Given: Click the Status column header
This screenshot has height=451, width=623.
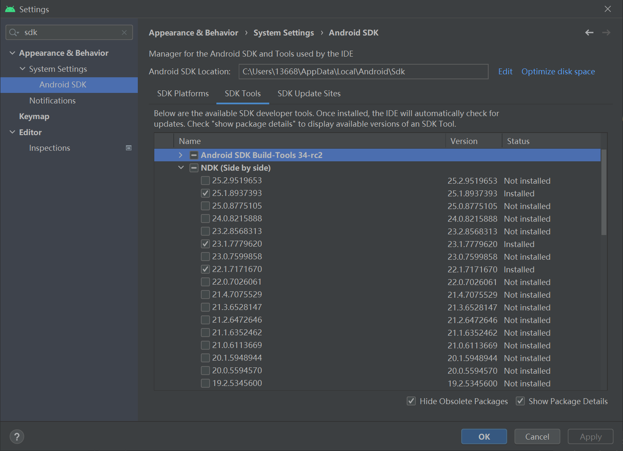Looking at the screenshot, I should [x=551, y=141].
